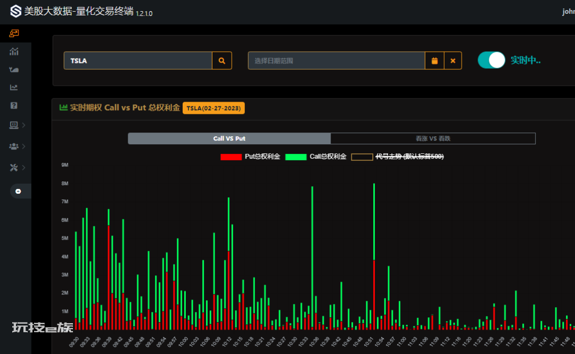Viewport: 575px width, 354px height.
Task: Click the laptop monitor sidebar icon
Action: [x=14, y=125]
